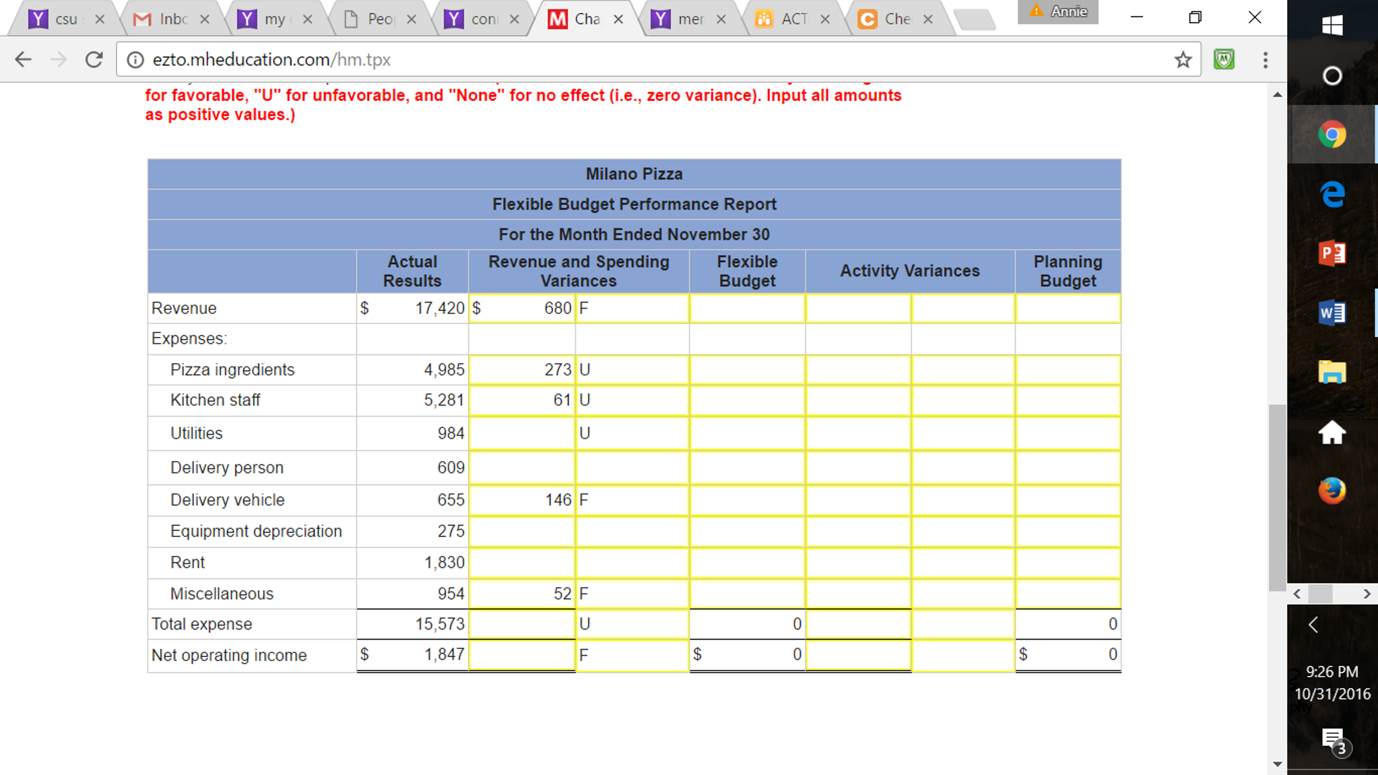Switch to the Gmail Inbox tab

[173, 19]
